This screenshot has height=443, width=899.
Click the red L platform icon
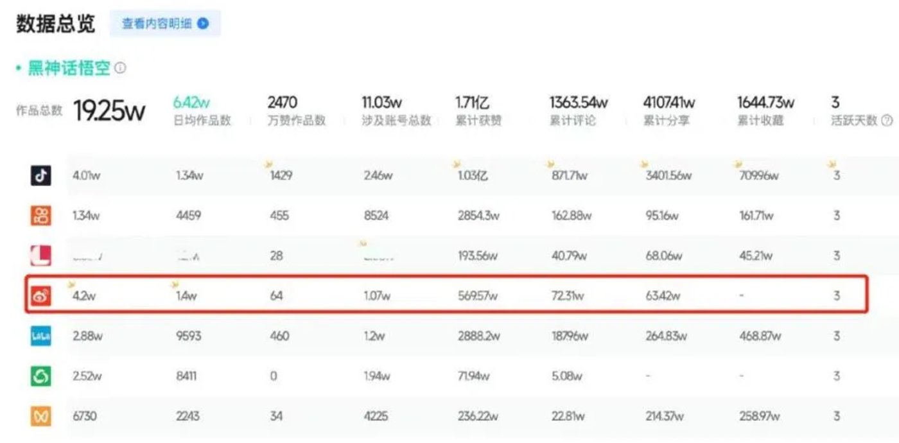(41, 256)
